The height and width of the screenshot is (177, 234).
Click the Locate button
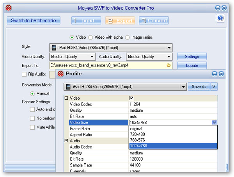192,66
